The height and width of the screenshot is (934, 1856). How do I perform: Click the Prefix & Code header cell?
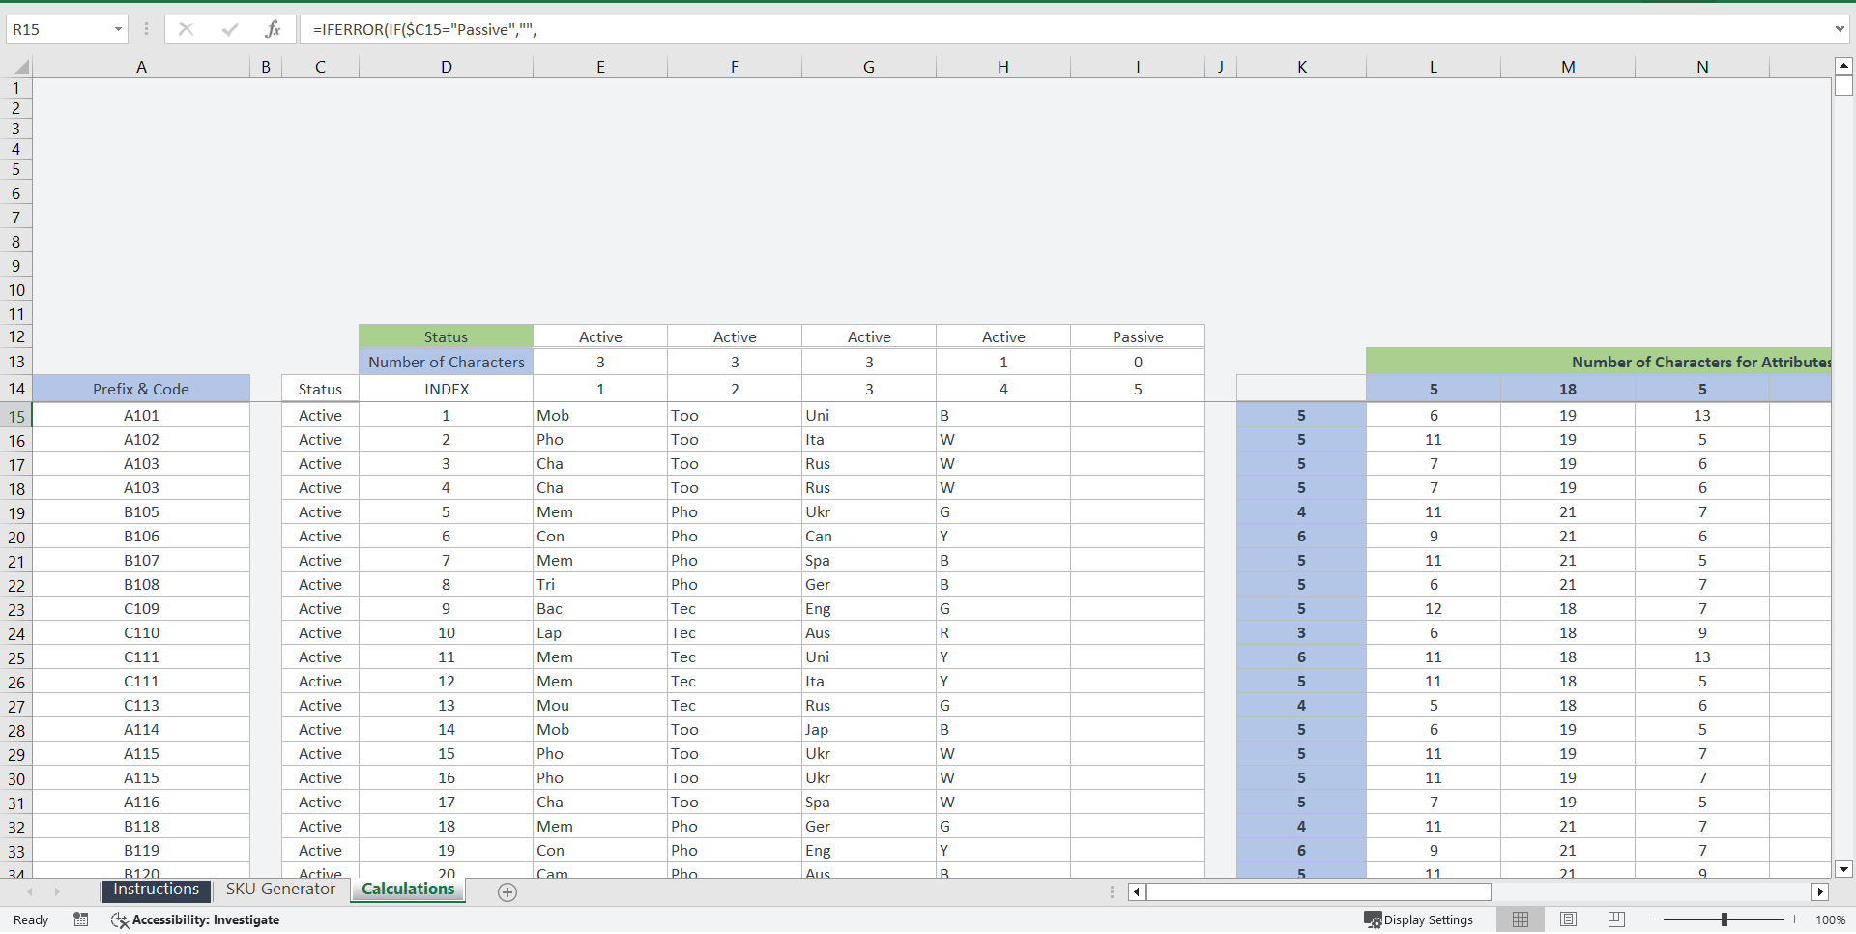141,389
